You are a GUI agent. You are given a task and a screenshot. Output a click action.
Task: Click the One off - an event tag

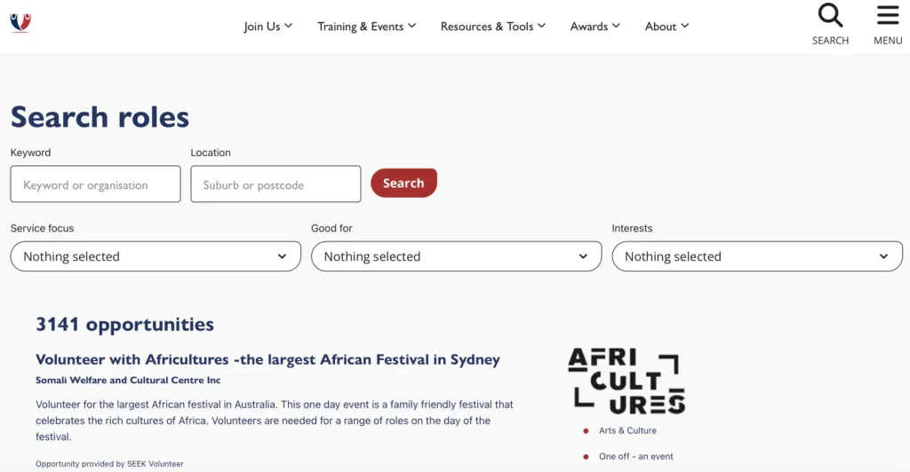click(635, 457)
